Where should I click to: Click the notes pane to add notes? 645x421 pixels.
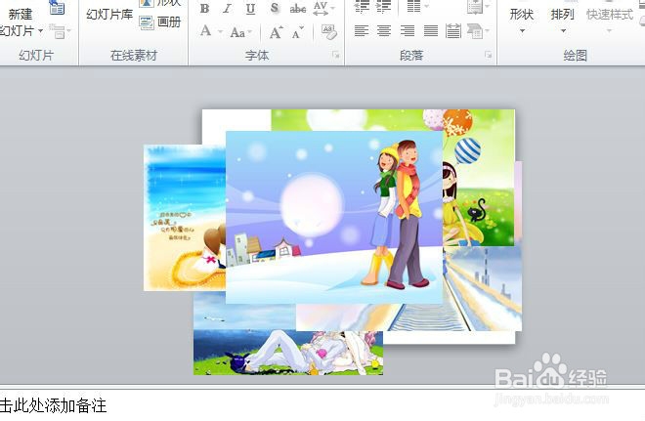[x=322, y=405]
